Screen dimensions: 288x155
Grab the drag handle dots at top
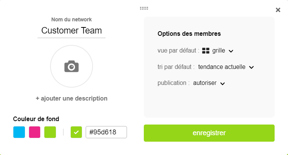click(x=144, y=8)
